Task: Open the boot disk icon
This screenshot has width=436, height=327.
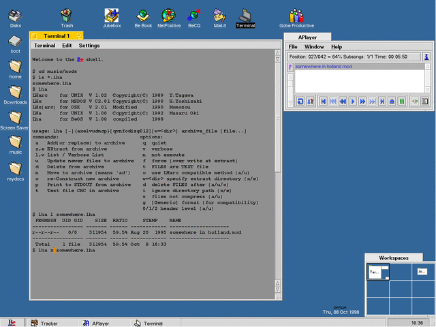Action: (15, 44)
